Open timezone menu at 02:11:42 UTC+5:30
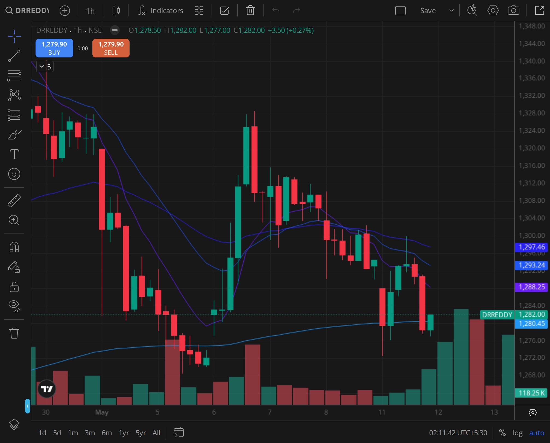This screenshot has height=443, width=550. tap(458, 433)
